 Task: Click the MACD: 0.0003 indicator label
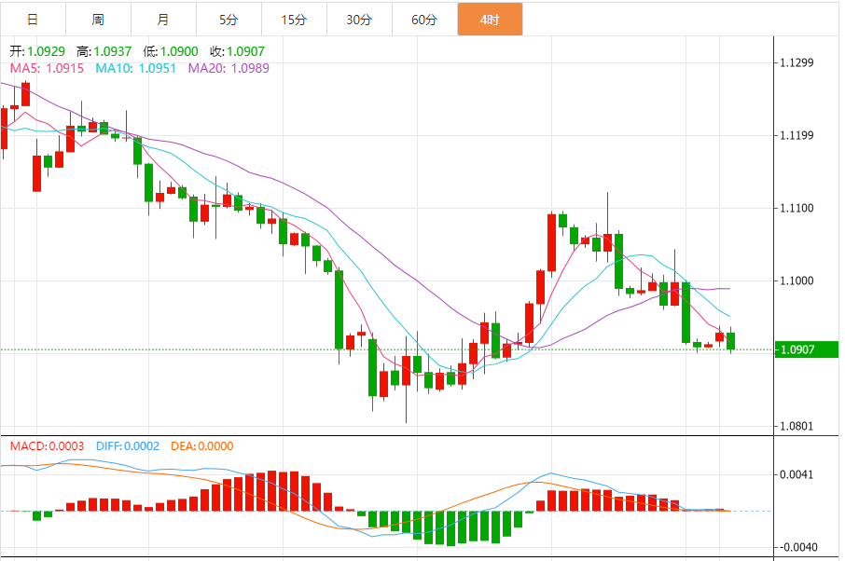pos(47,446)
